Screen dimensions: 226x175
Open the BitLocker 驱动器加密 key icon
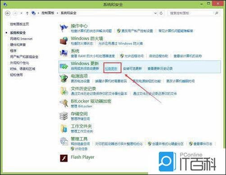pyautogui.click(x=64, y=103)
